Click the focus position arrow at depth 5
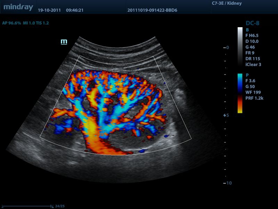 [224, 115]
